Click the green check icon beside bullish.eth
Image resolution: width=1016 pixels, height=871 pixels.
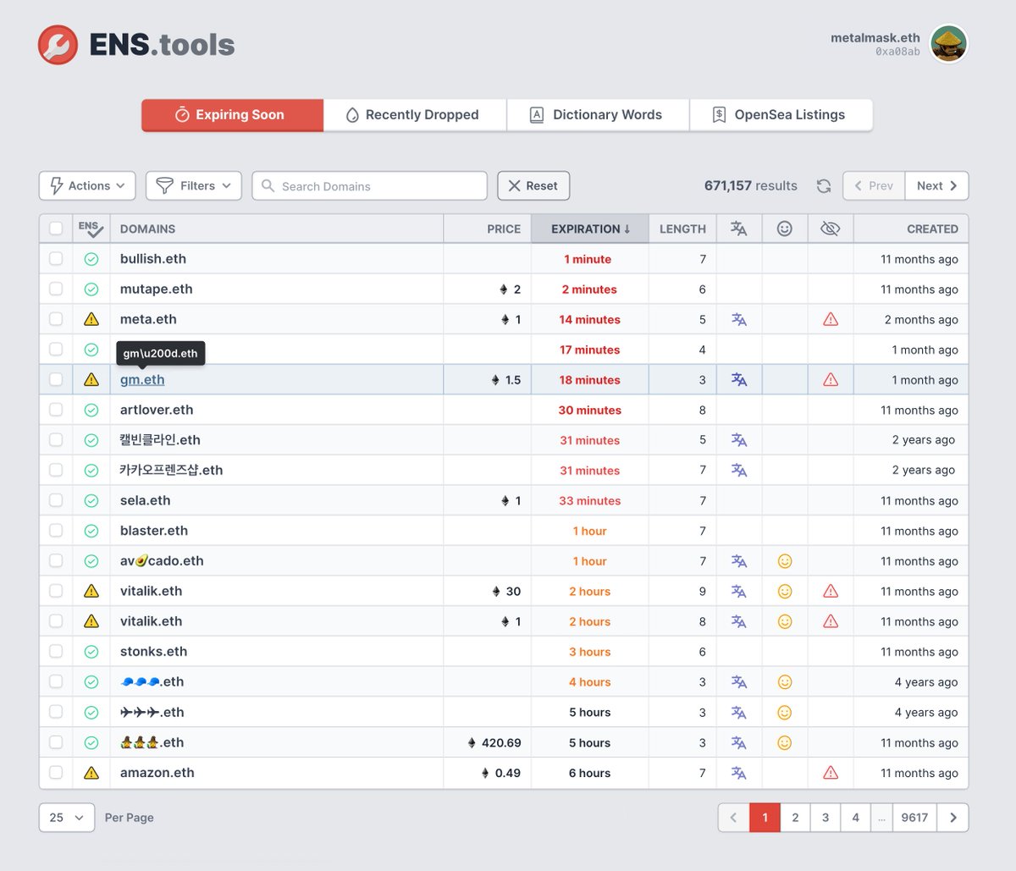point(91,259)
